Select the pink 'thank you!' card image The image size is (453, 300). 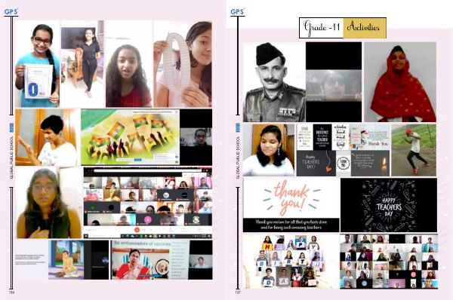pyautogui.click(x=291, y=205)
